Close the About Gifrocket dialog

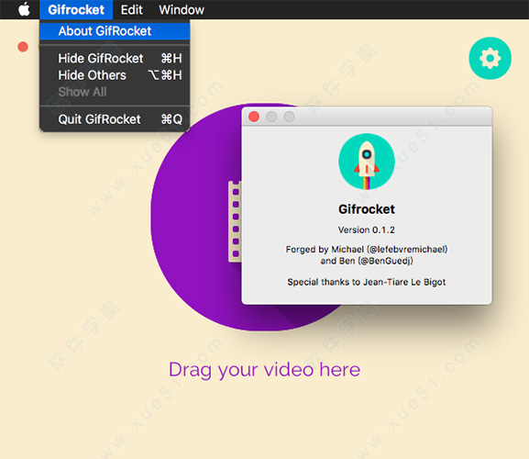(254, 117)
